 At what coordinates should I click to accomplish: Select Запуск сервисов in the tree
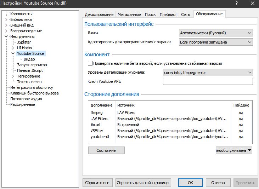32,65
